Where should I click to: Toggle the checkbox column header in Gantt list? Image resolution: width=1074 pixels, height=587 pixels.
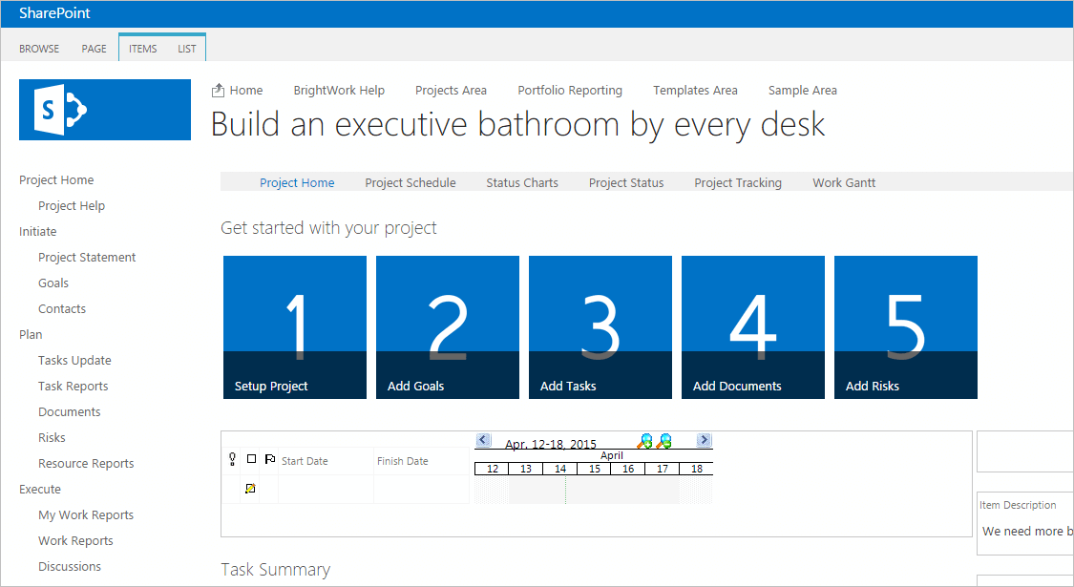pyautogui.click(x=251, y=459)
